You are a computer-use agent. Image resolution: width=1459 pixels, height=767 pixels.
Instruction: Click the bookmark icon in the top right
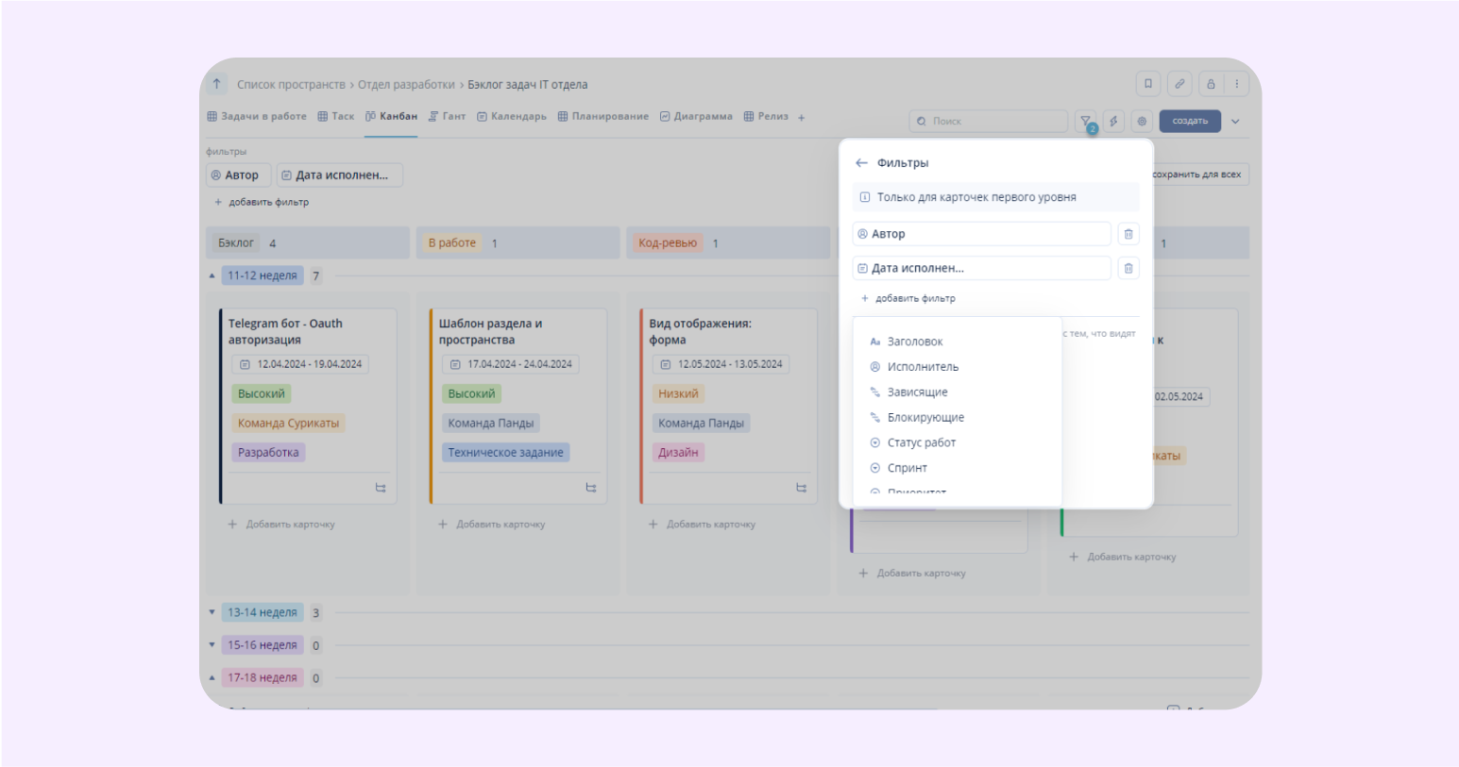coord(1148,84)
